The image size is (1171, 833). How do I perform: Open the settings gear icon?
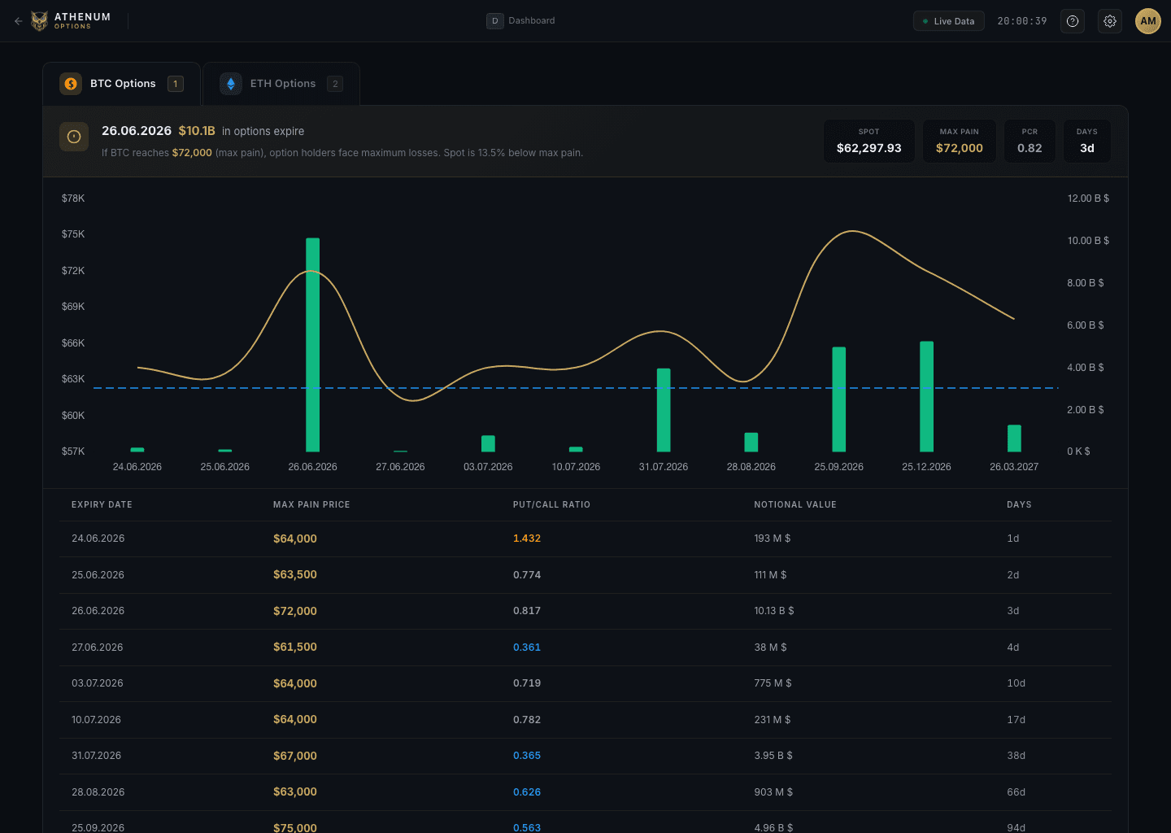(x=1110, y=21)
